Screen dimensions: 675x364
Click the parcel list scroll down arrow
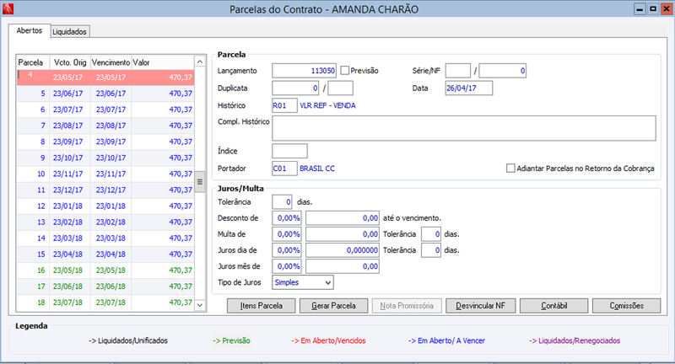[200, 305]
